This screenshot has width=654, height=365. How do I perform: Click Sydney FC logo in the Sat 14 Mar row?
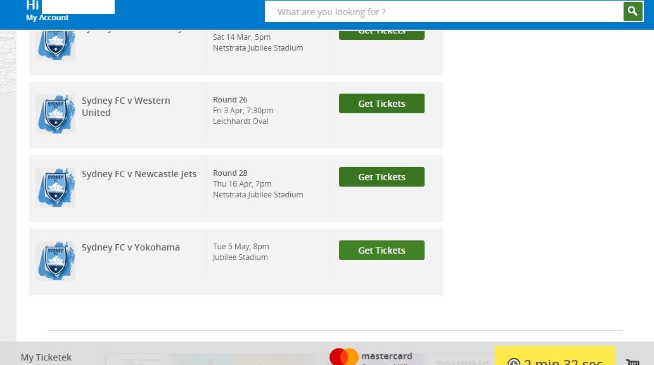(x=56, y=45)
